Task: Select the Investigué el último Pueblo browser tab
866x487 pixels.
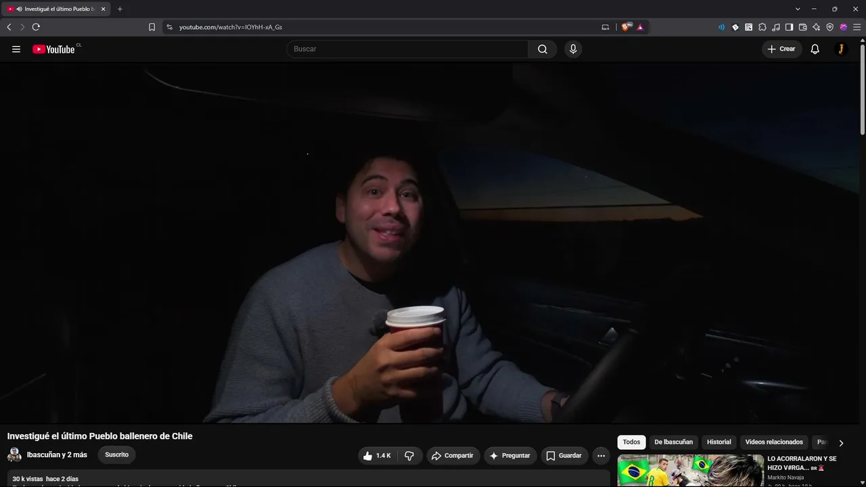Action: coord(57,9)
